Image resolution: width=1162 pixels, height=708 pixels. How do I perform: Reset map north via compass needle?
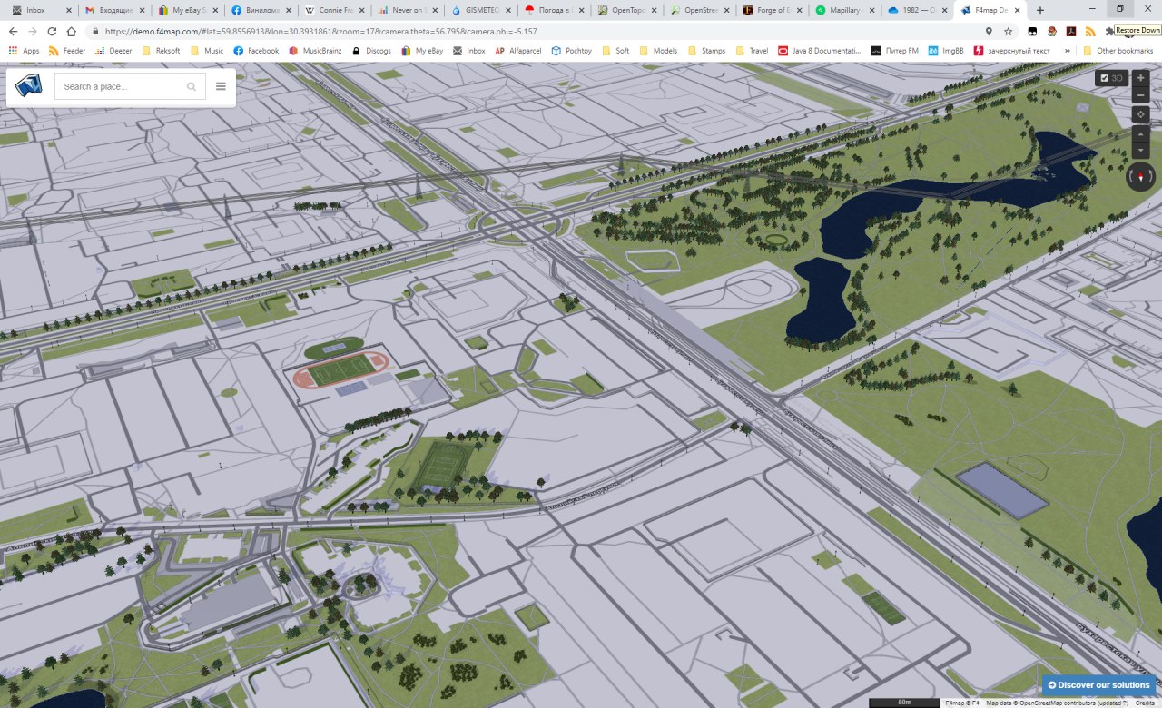(1141, 176)
